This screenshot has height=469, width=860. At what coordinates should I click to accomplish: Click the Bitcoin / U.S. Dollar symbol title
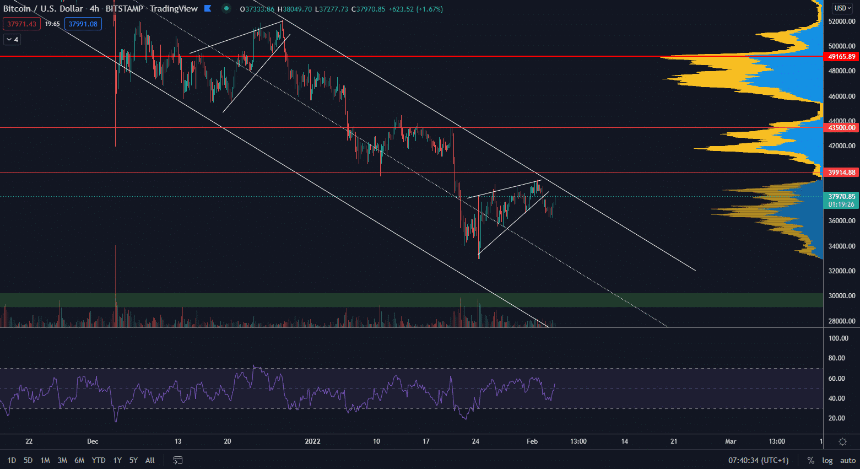(43, 9)
